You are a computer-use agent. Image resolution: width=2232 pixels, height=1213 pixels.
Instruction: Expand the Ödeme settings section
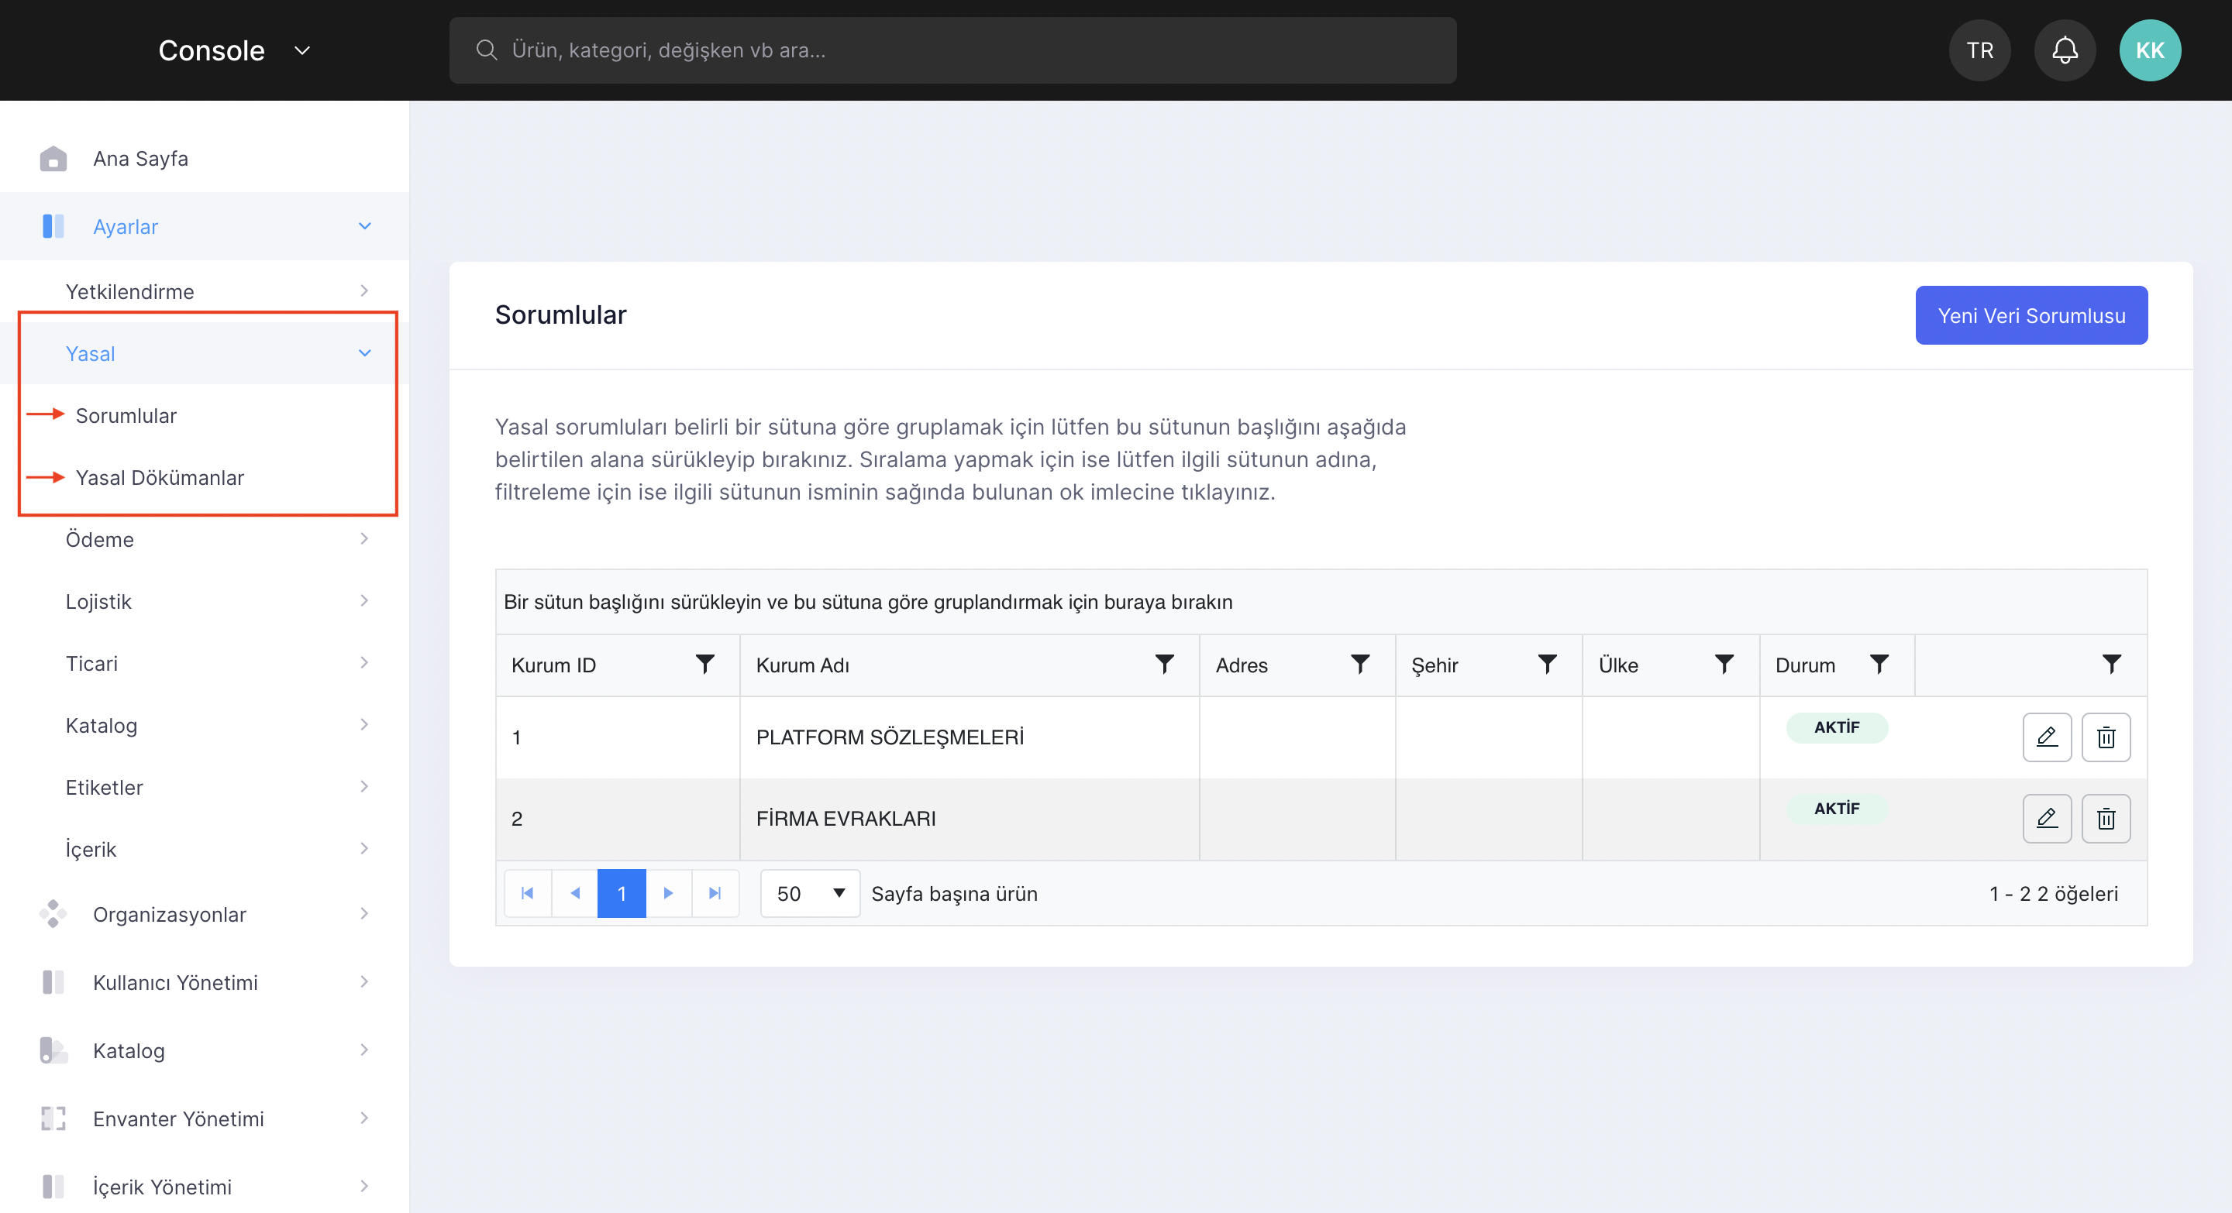pos(217,539)
